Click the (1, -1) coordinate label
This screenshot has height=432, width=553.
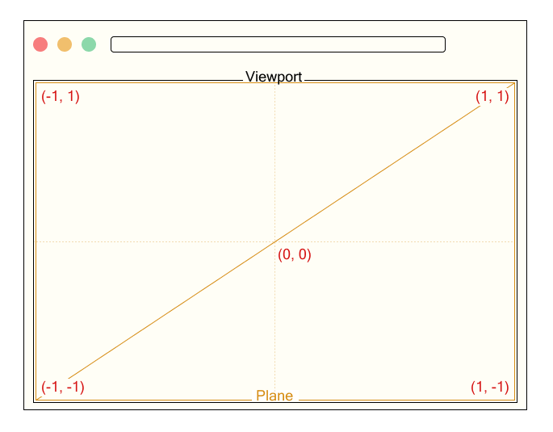click(490, 387)
